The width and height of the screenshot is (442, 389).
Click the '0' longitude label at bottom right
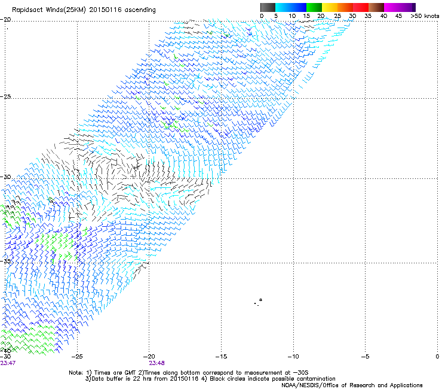[x=437, y=357]
